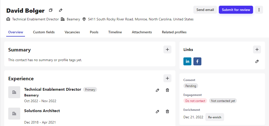Viewport: 269px width, 126px height.
Task: Copy the David Bolger profile name
Action: point(51,10)
